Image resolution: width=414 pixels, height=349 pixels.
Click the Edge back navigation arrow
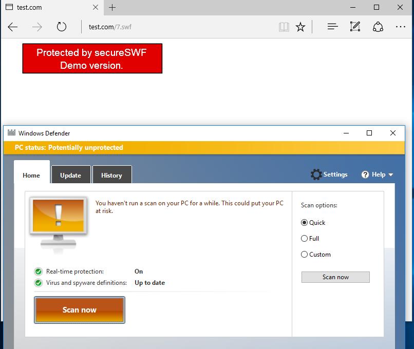[x=12, y=27]
